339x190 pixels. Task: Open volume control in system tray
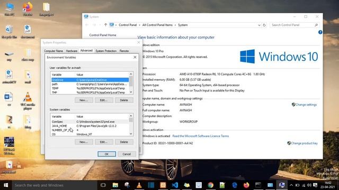(x=309, y=185)
